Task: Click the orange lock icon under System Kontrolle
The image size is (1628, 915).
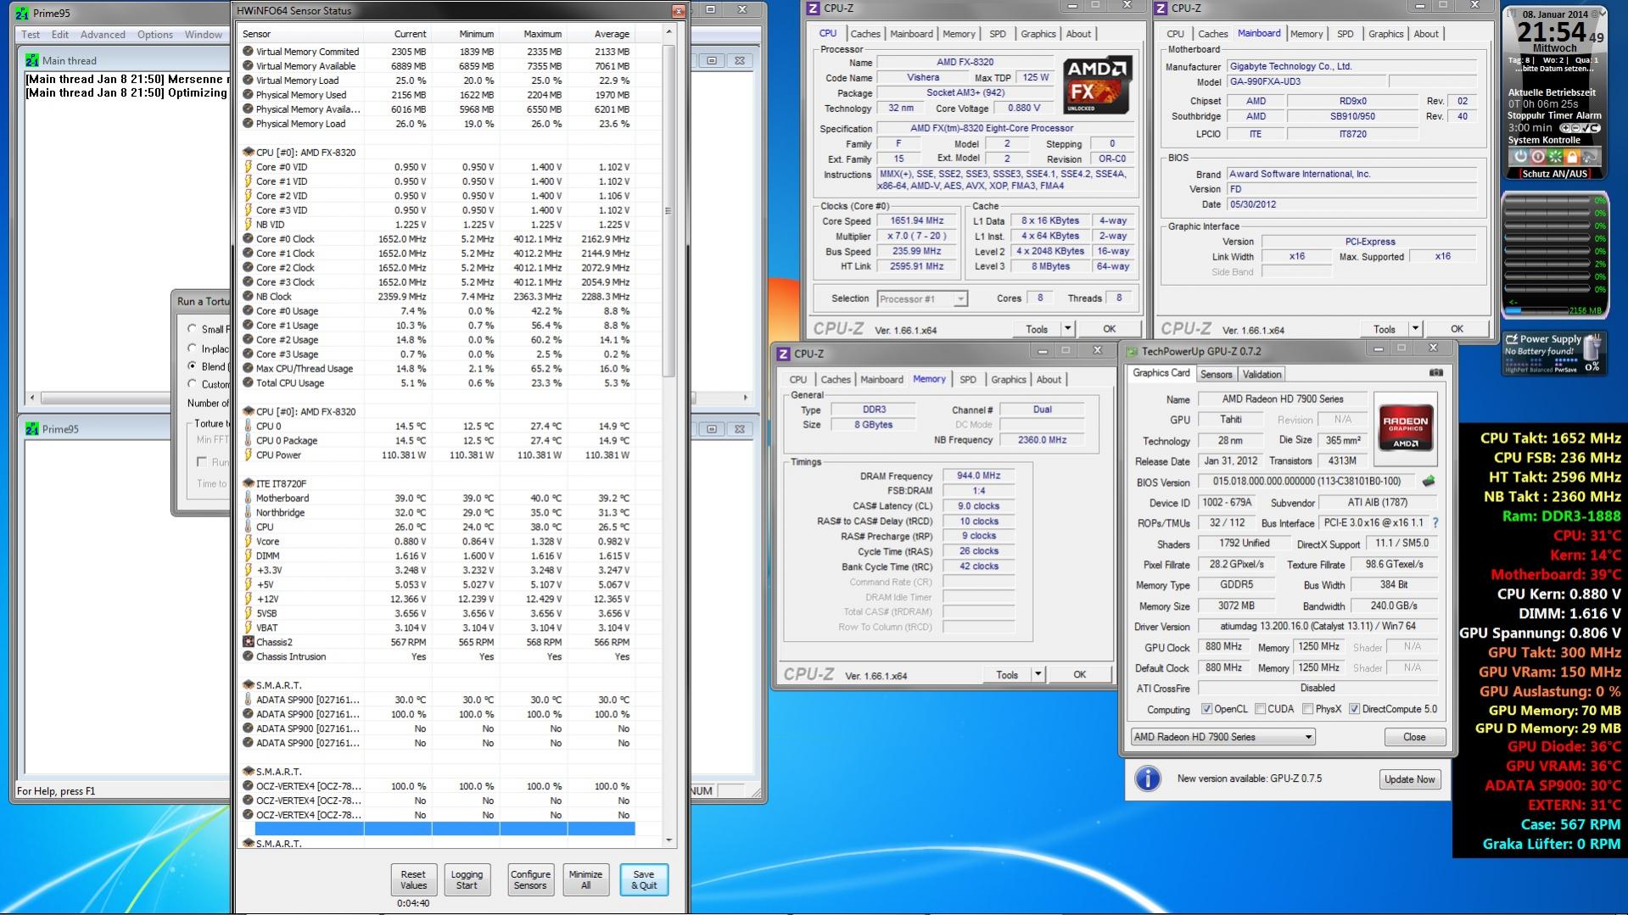Action: click(1571, 157)
